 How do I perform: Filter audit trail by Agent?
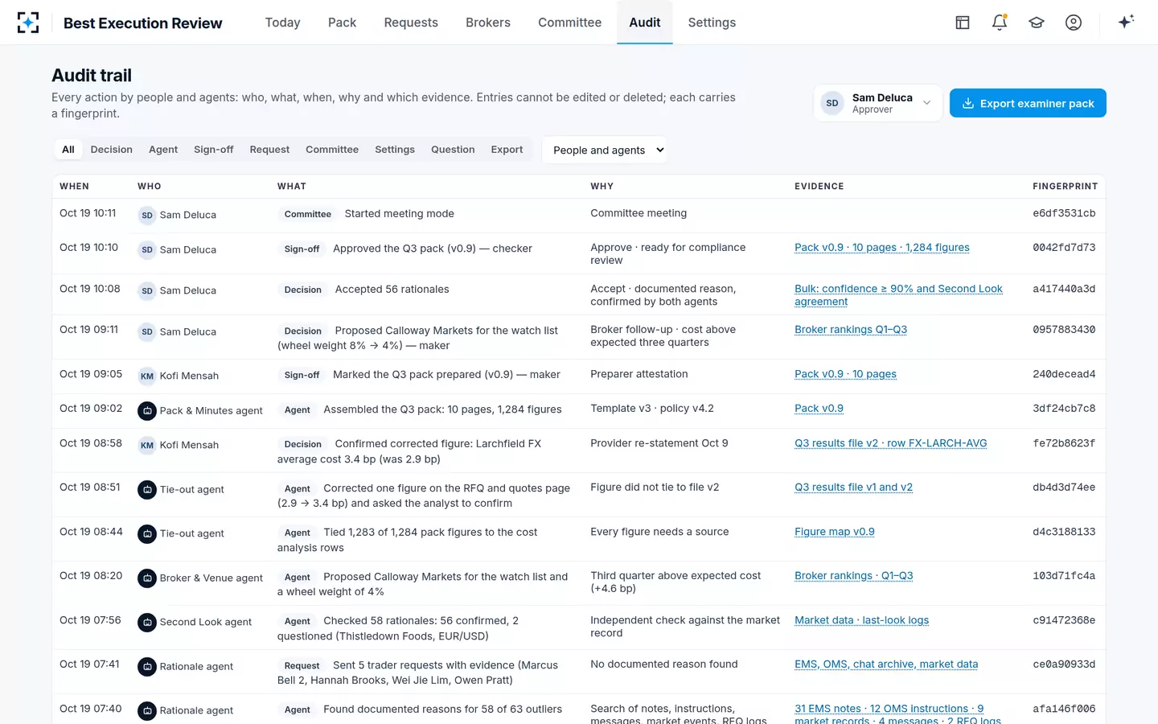coord(163,150)
